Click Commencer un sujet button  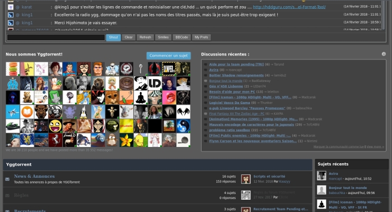click(169, 56)
